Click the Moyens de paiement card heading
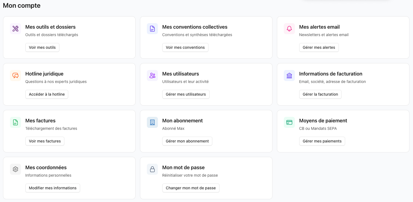Image resolution: width=413 pixels, height=202 pixels. click(323, 121)
